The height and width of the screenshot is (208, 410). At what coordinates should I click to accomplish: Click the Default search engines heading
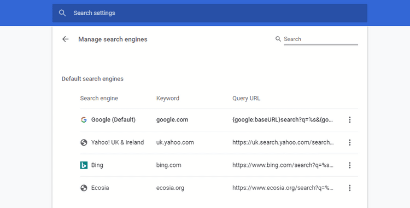click(x=92, y=79)
